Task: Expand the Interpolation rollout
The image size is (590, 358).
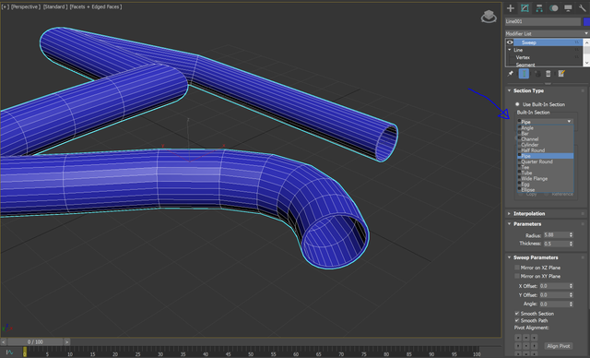Action: pyautogui.click(x=509, y=214)
